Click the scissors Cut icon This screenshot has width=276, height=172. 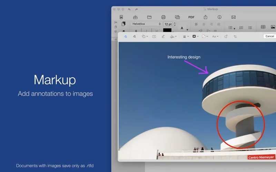click(x=116, y=22)
